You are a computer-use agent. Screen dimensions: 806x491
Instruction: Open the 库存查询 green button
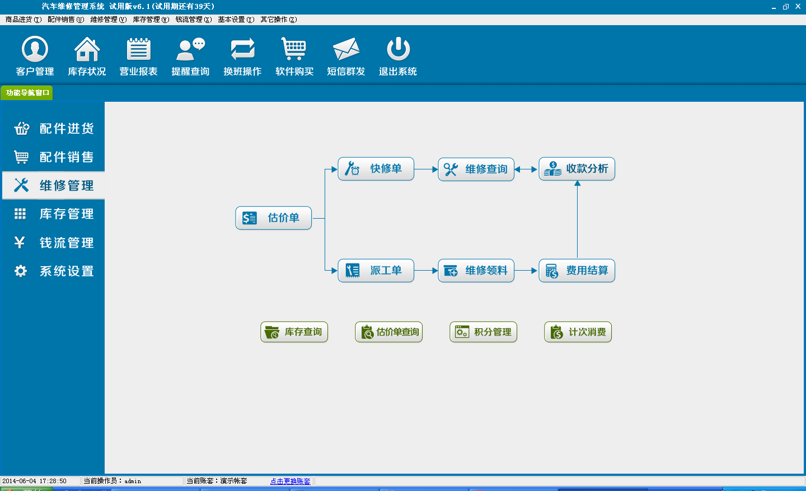(x=294, y=332)
